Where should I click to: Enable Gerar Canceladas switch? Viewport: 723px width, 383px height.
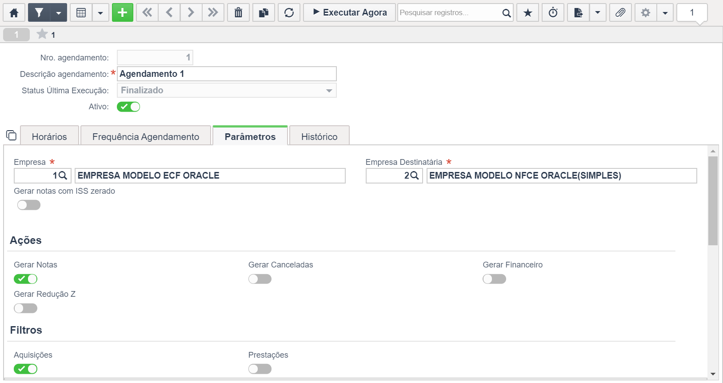point(260,279)
